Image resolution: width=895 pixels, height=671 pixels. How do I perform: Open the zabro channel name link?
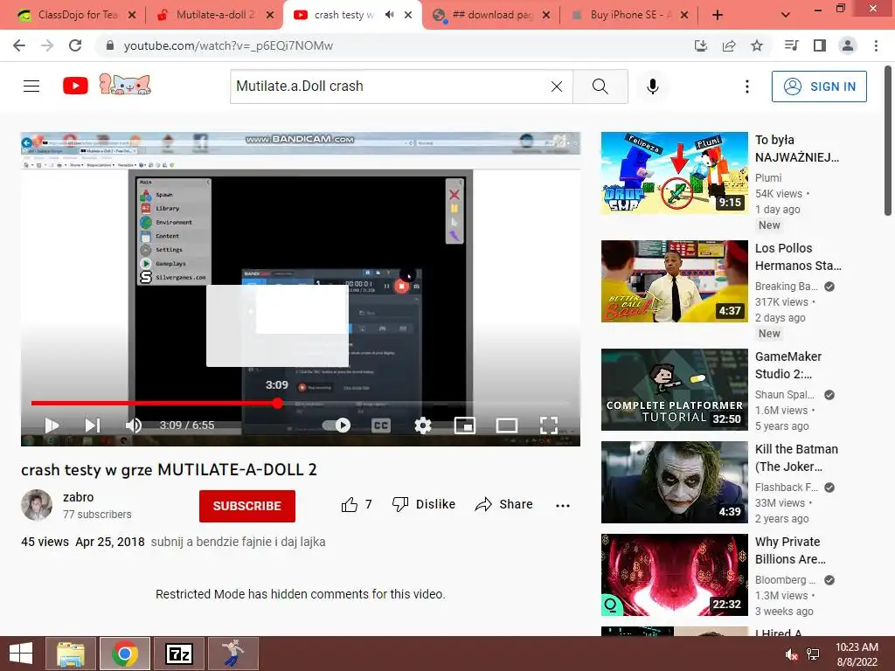tap(78, 497)
